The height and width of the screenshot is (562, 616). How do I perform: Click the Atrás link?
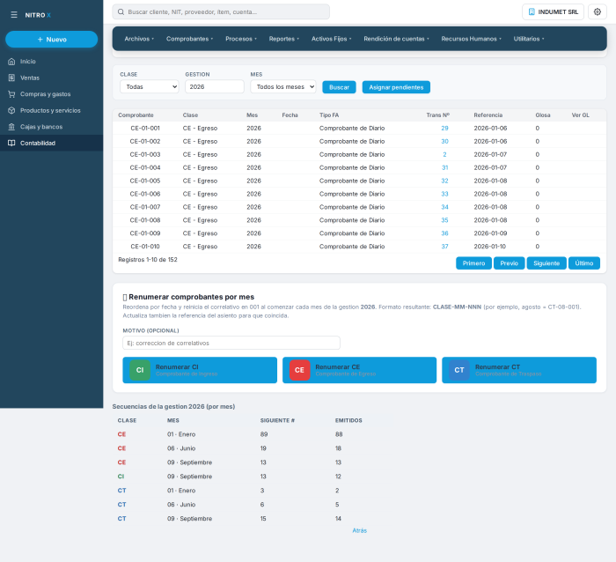(359, 530)
